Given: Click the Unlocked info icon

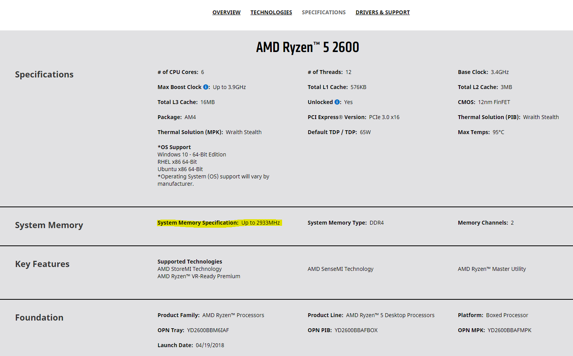Looking at the screenshot, I should click(337, 102).
